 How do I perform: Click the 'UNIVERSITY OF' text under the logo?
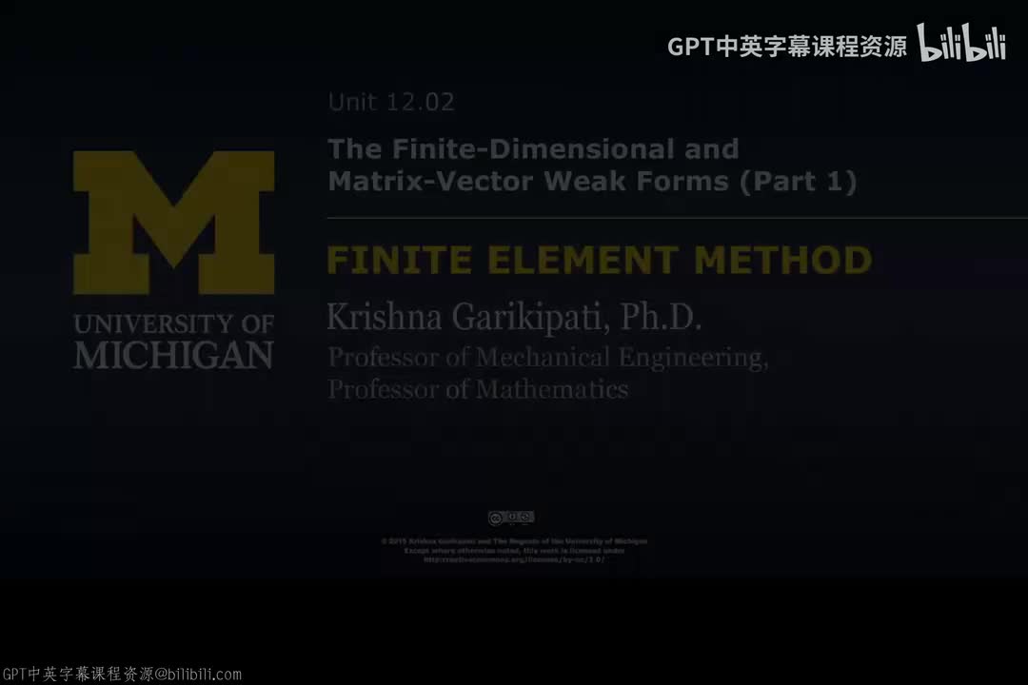[x=174, y=323]
